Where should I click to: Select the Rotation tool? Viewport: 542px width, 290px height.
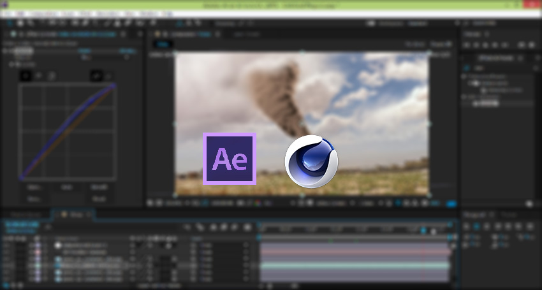coord(43,23)
